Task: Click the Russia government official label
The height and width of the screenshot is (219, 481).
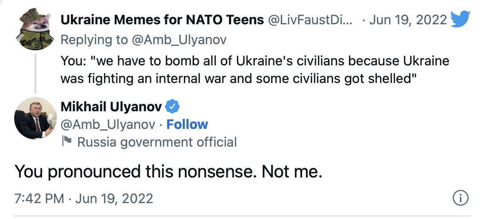Action: pyautogui.click(x=157, y=142)
